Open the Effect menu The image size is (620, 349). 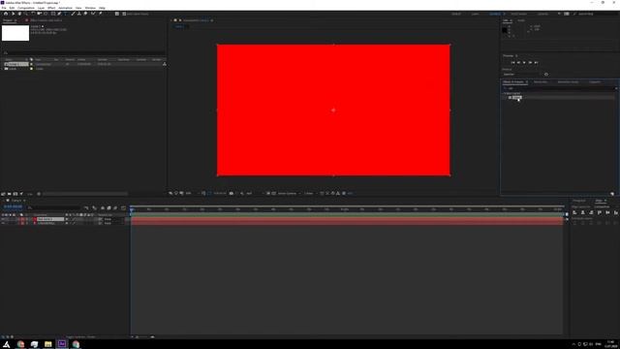click(x=51, y=8)
